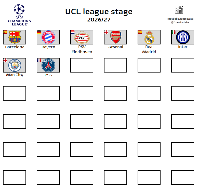Image resolution: width=198 pixels, height=191 pixels.
Task: Click the 2026/27 season subtitle
Action: [x=99, y=20]
